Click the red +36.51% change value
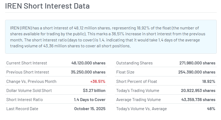 (98, 81)
